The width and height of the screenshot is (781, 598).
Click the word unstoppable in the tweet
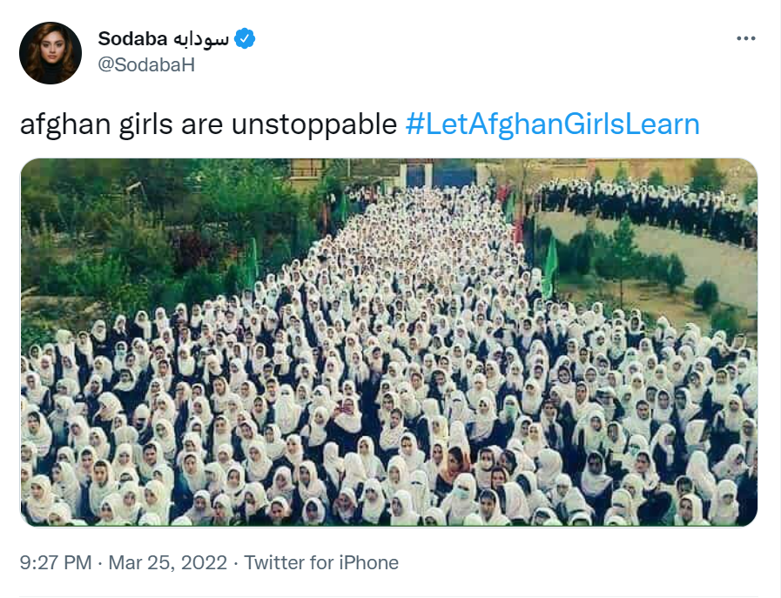[314, 124]
